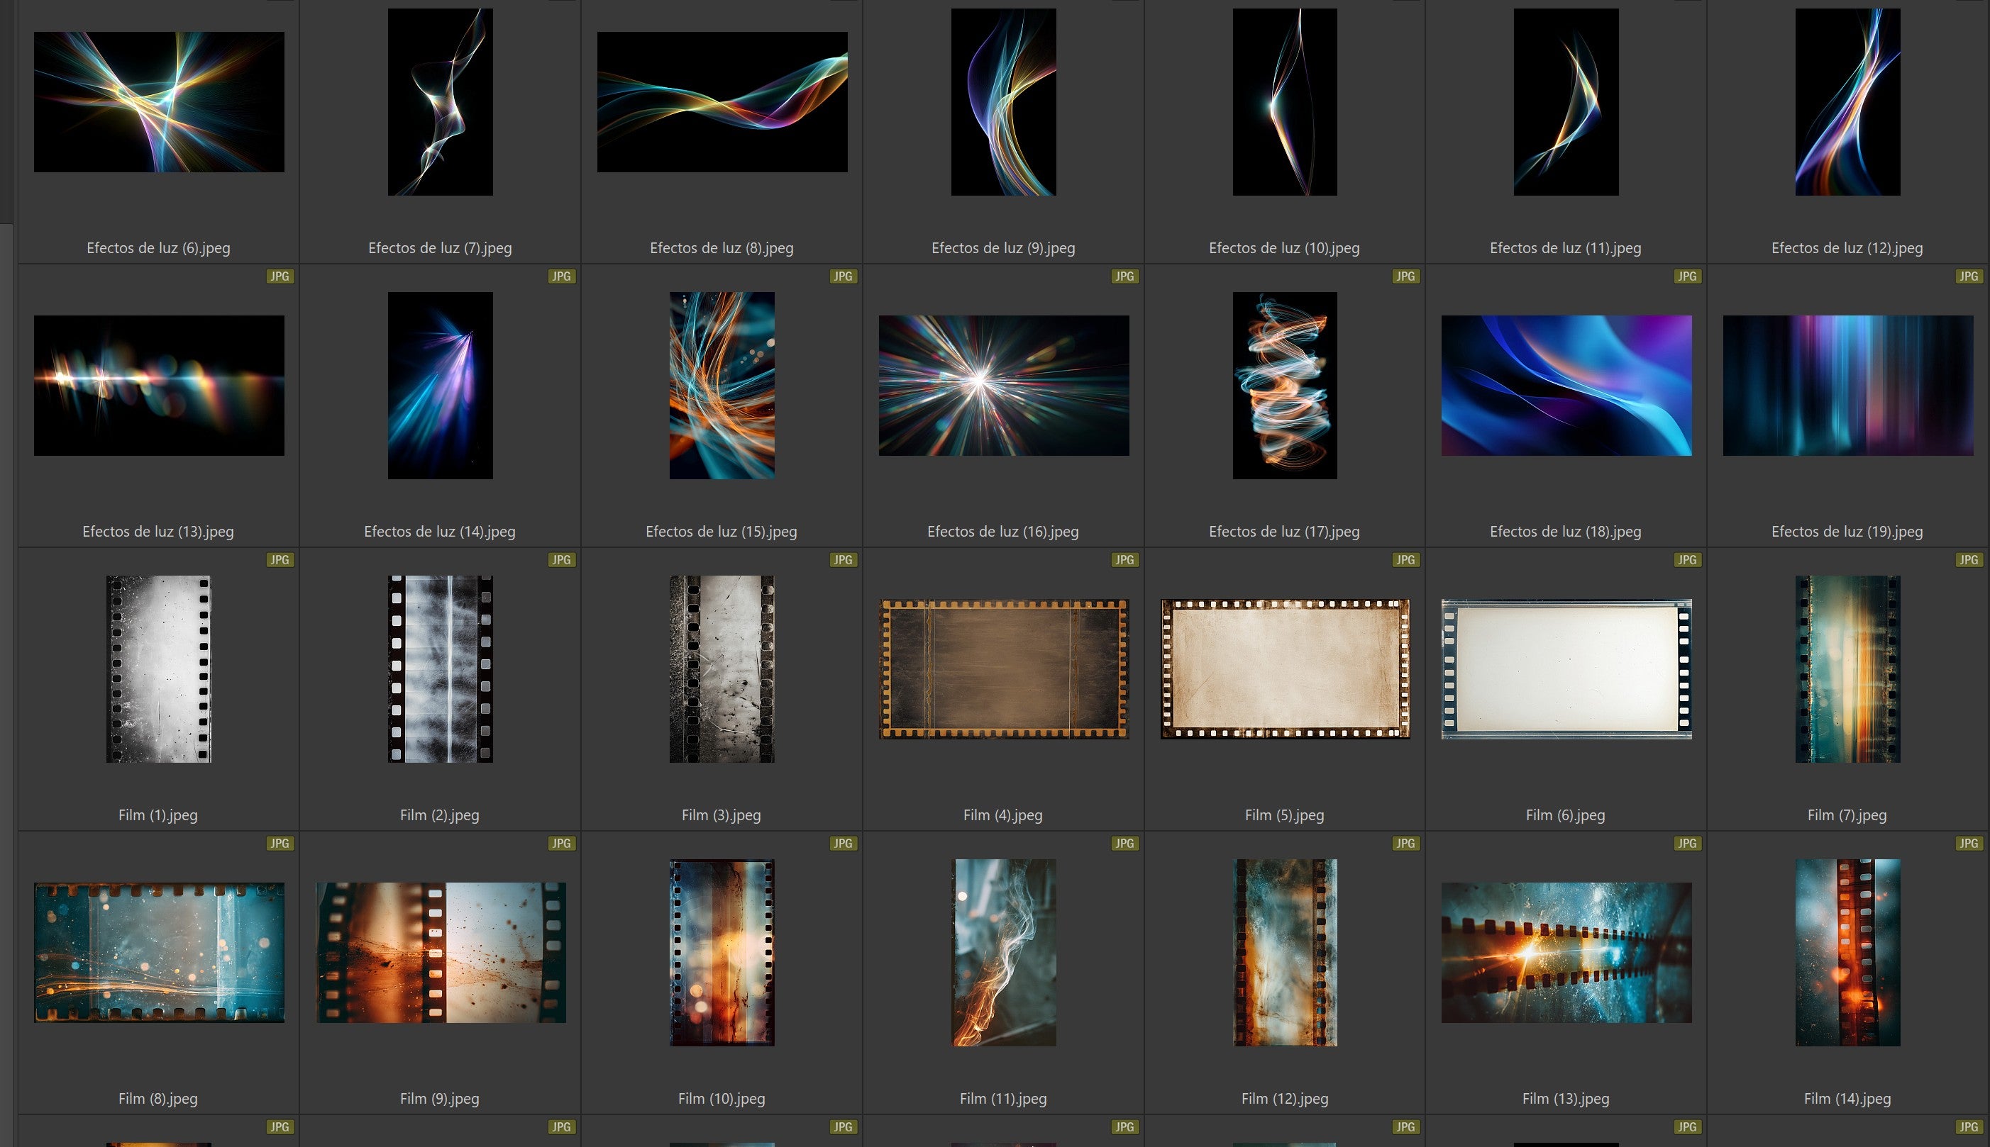Click the file name Efectos de luz (19).jpeg
This screenshot has width=1990, height=1147.
pyautogui.click(x=1847, y=532)
